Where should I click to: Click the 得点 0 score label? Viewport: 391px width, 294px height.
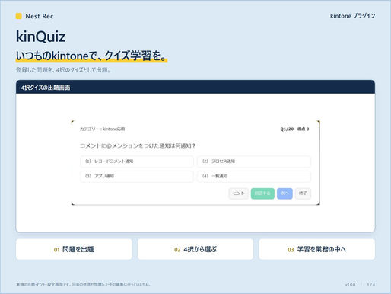(304, 129)
